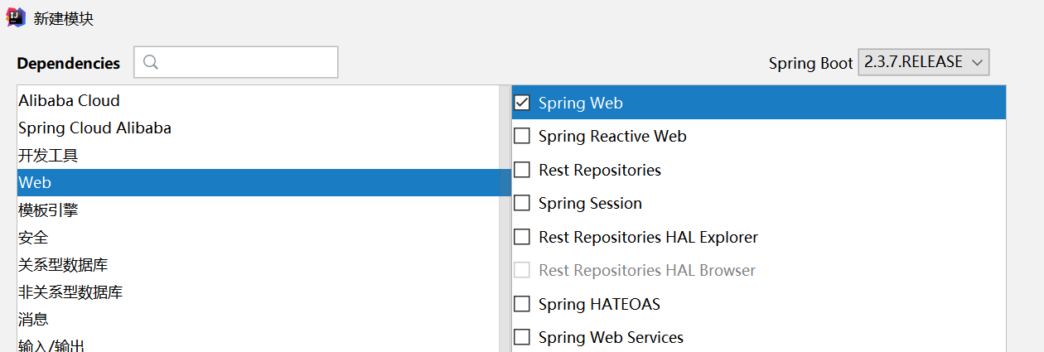Select the Alibaba Cloud category
The image size is (1044, 352).
point(70,101)
